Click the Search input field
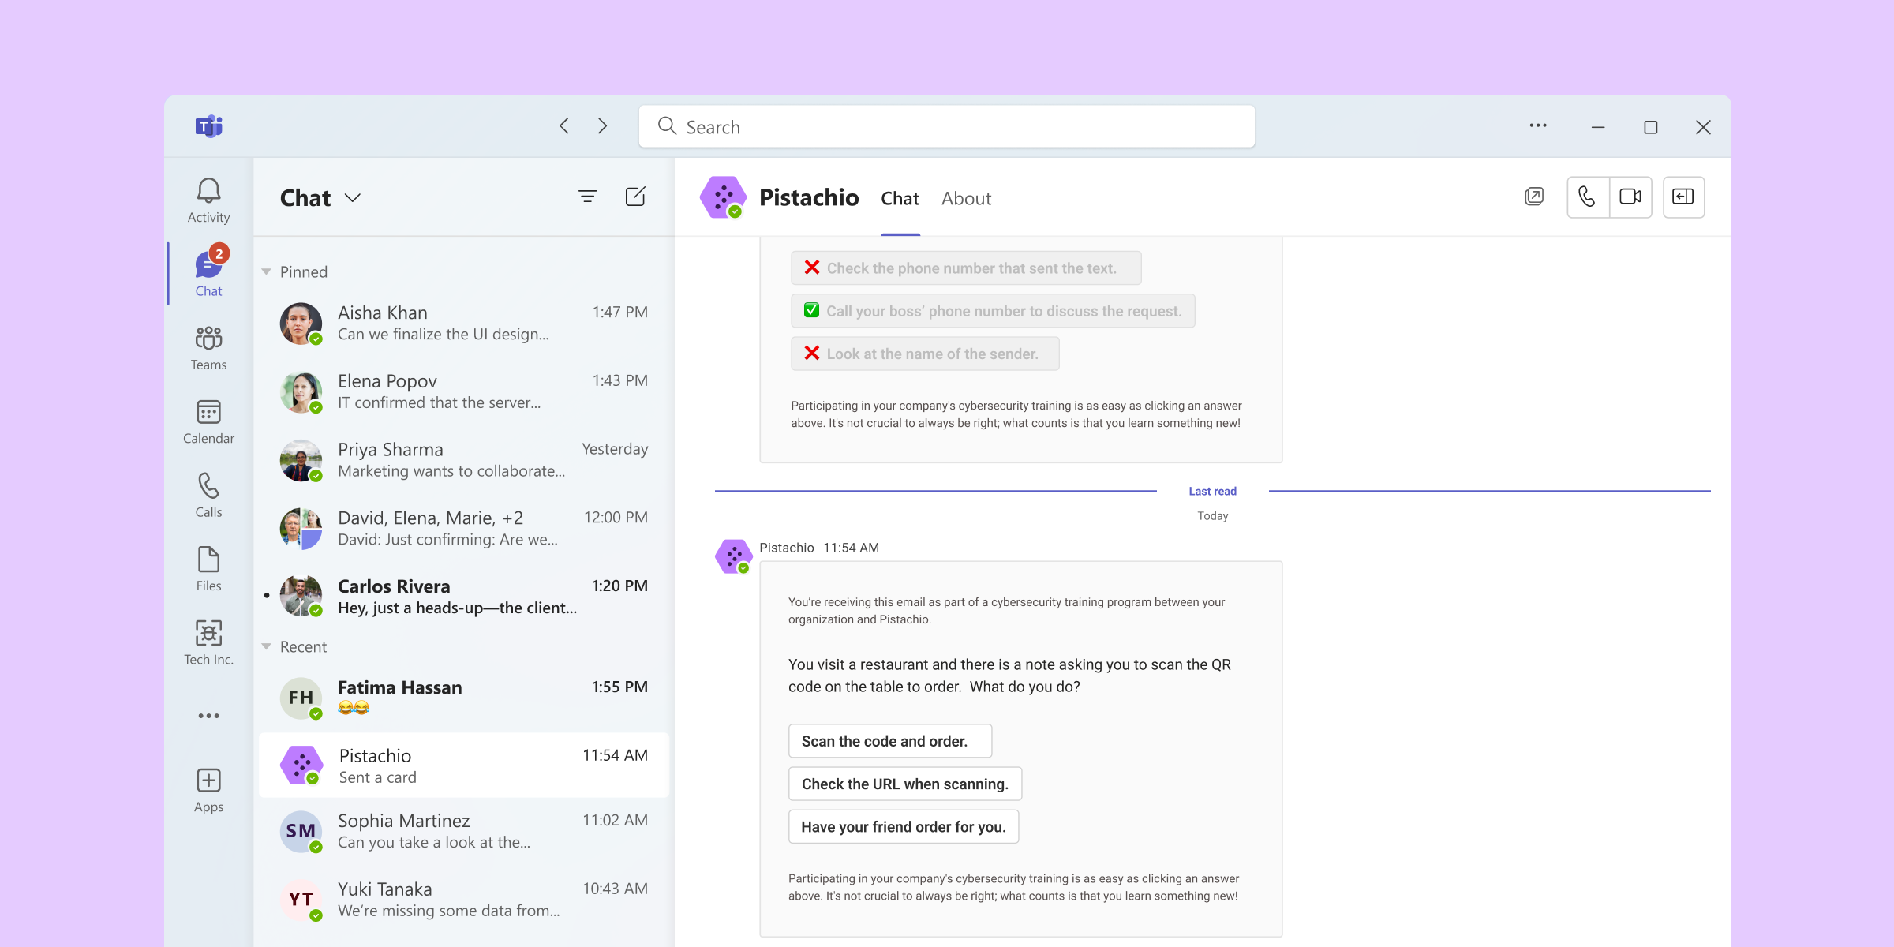 [947, 126]
